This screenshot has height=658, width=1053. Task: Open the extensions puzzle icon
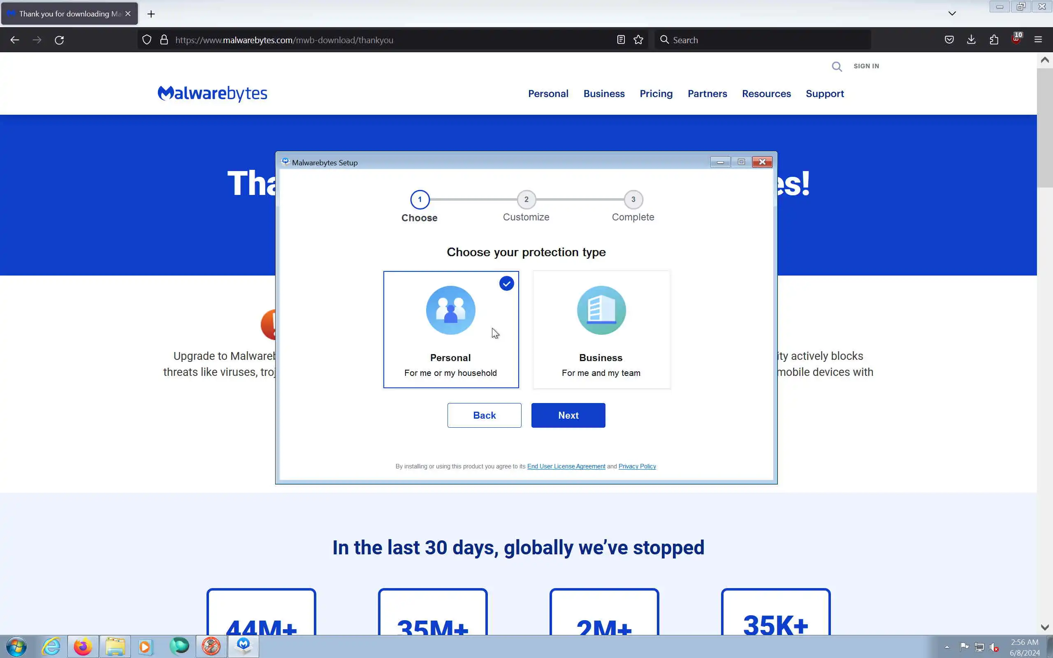[x=994, y=40]
